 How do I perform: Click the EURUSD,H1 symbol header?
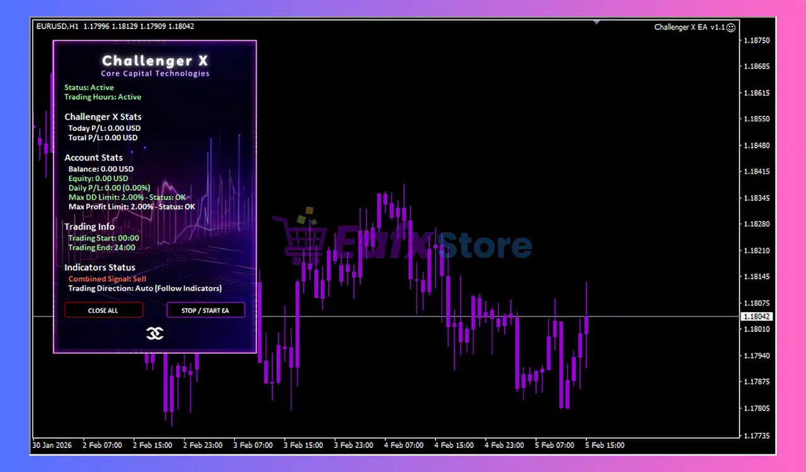[x=57, y=26]
